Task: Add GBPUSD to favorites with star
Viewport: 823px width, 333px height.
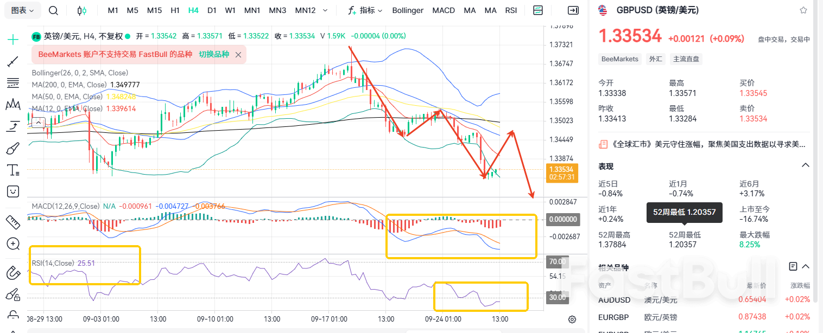Action: [x=803, y=10]
